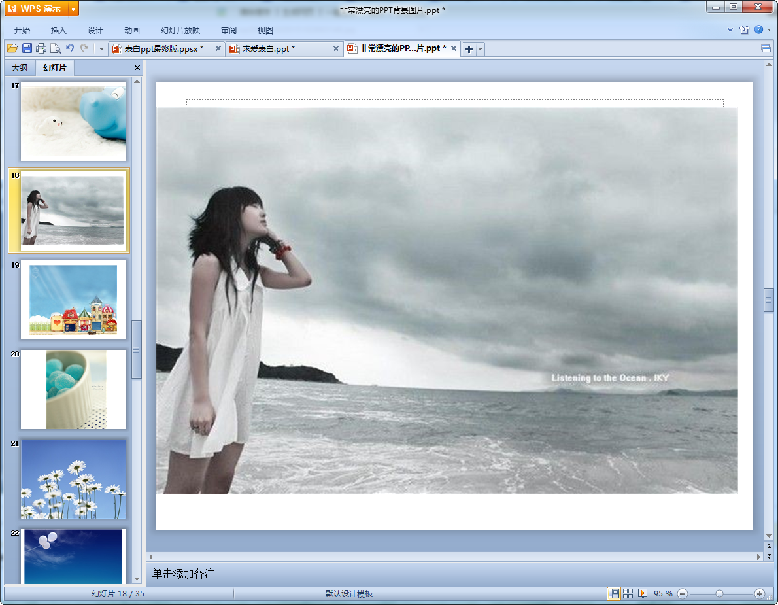
Task: Expand the dropdown next to new tab plus
Action: [x=481, y=49]
